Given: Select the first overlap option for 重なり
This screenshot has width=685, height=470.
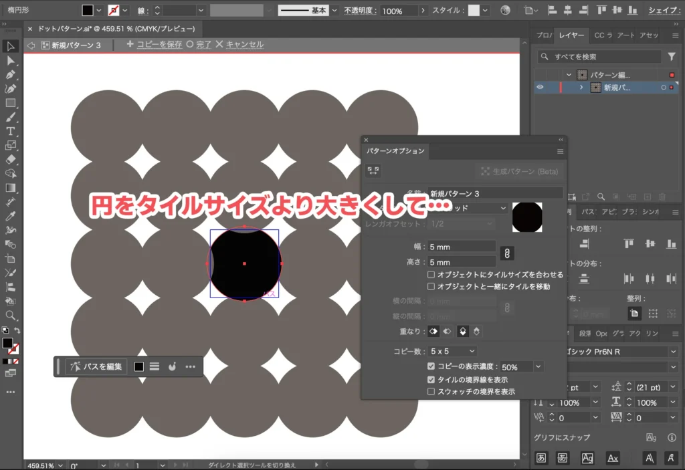Looking at the screenshot, I should click(x=433, y=331).
